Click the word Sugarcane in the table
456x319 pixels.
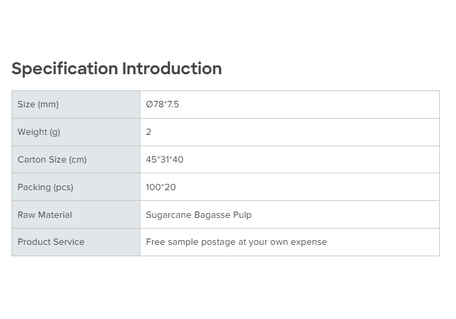tap(169, 215)
